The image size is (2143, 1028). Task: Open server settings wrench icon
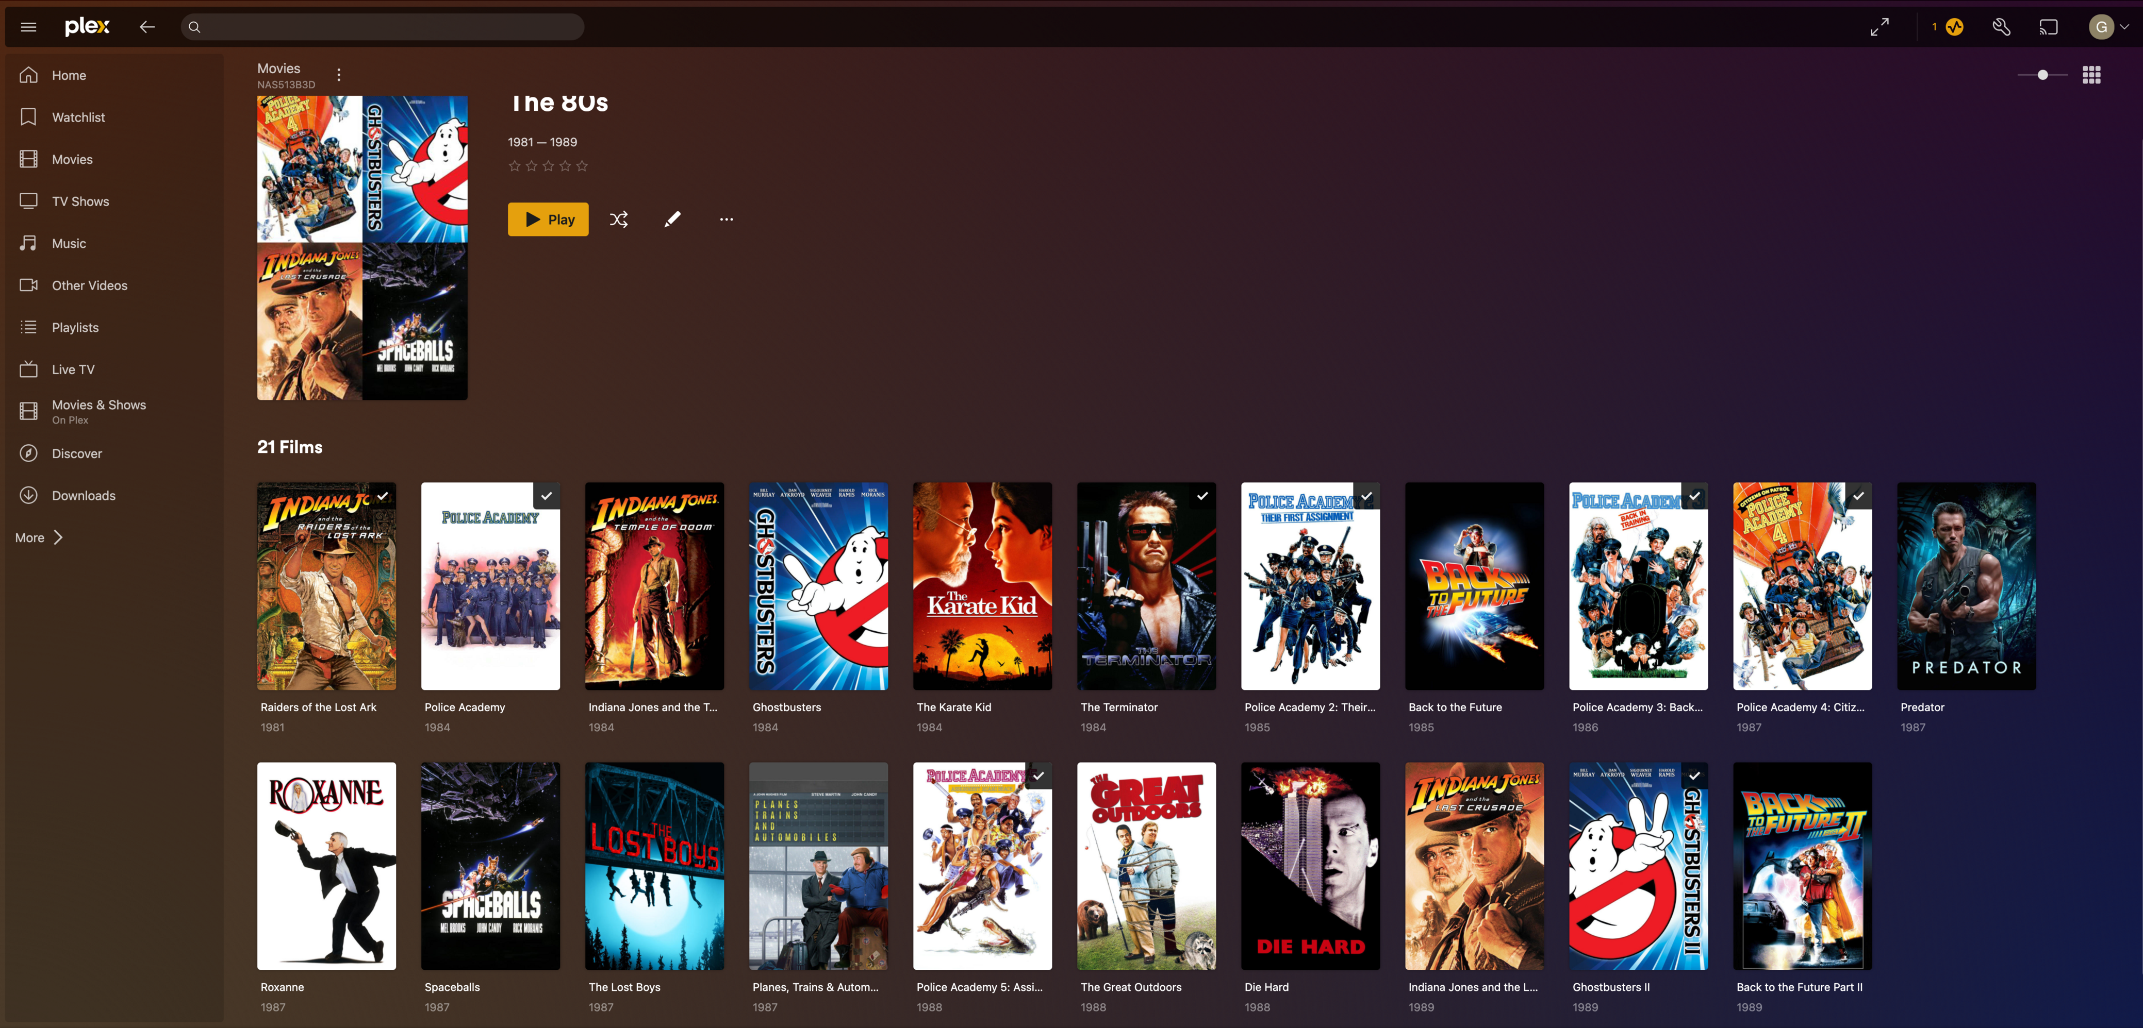pos(2002,27)
